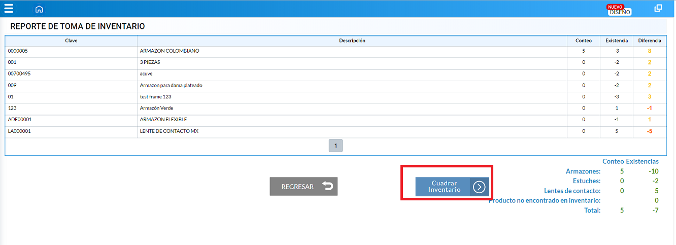Select the clave 0000005 cell
The image size is (676, 245).
click(x=71, y=51)
